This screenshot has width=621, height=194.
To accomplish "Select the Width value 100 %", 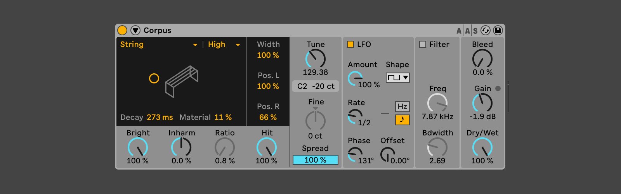I will 268,55.
